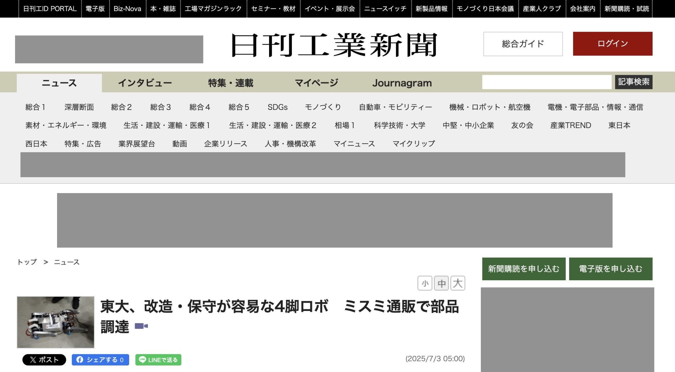Set font size to medium (中)
Image resolution: width=675 pixels, height=372 pixels.
click(x=441, y=283)
